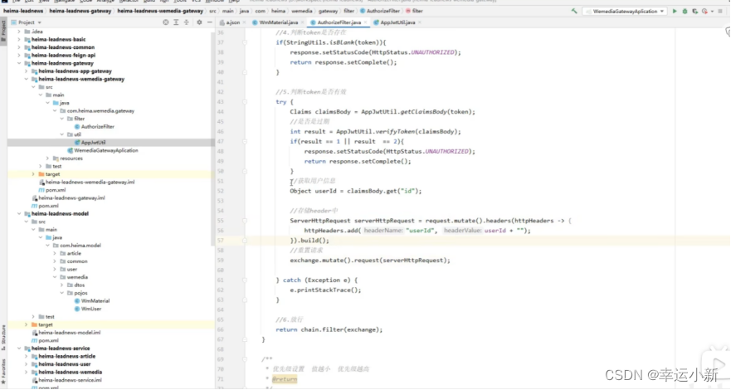
Task: Click wemedia breadcrumb in navigation bar
Action: [302, 11]
